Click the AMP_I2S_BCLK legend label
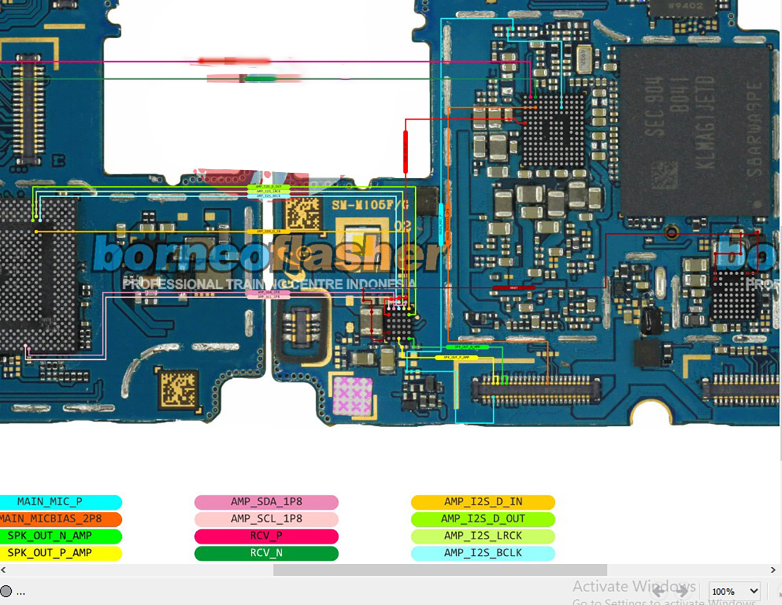This screenshot has width=782, height=605. point(483,553)
